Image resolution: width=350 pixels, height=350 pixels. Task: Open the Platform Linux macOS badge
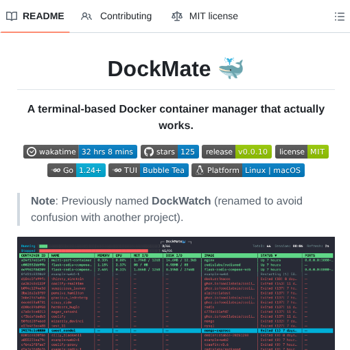248,170
